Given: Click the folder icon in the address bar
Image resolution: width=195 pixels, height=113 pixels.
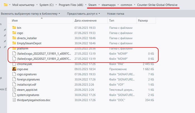Looking at the screenshot, I should 6,5.
